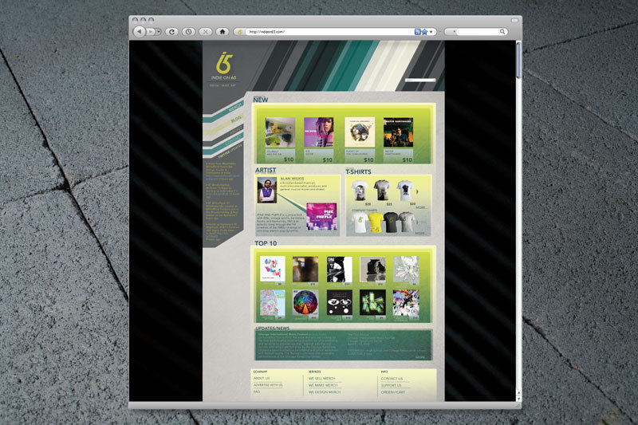
Task: Select the second $25 photo-print t-shirt
Action: pyautogui.click(x=382, y=191)
